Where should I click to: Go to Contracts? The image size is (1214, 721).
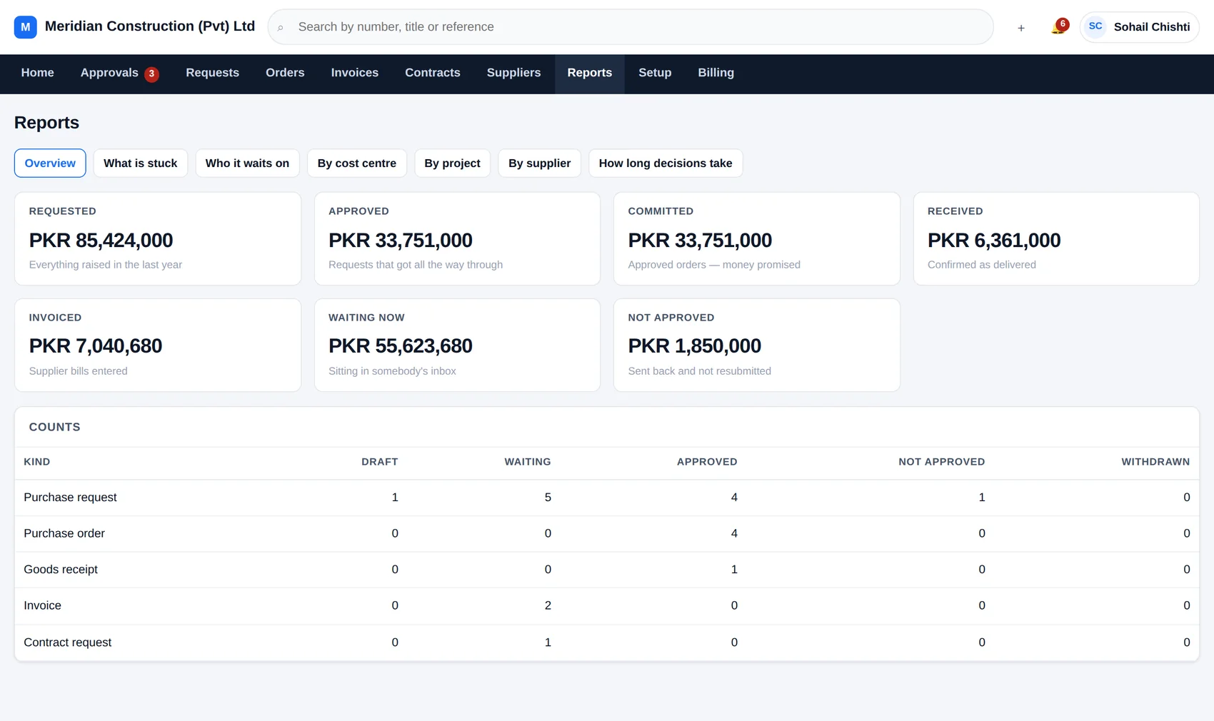pos(433,73)
